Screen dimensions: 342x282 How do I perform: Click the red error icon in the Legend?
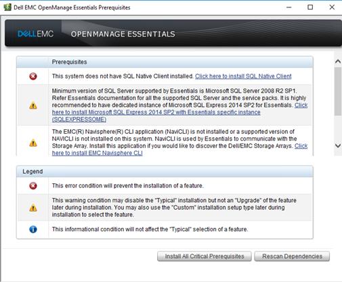[33, 186]
